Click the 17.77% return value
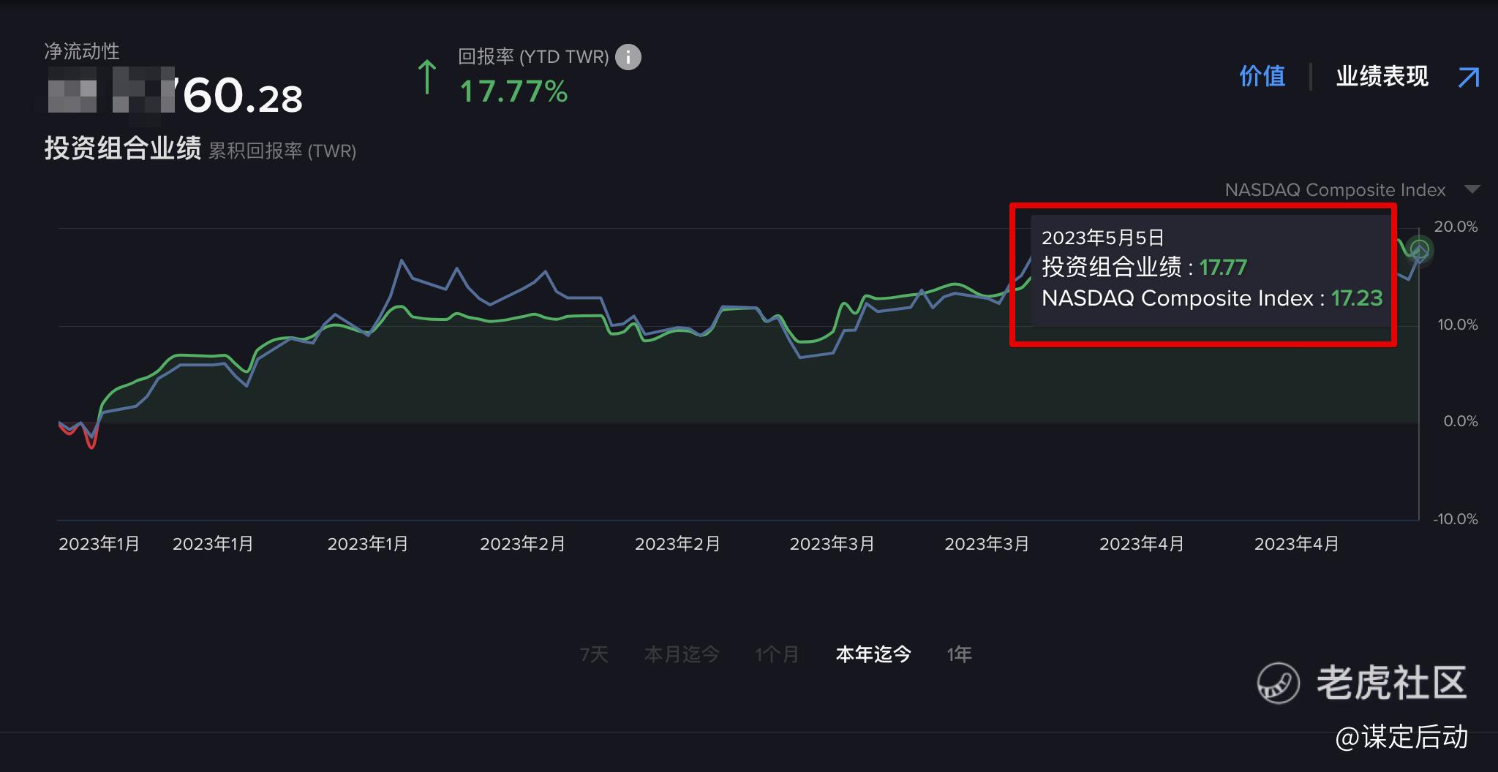1498x772 pixels. coord(513,92)
